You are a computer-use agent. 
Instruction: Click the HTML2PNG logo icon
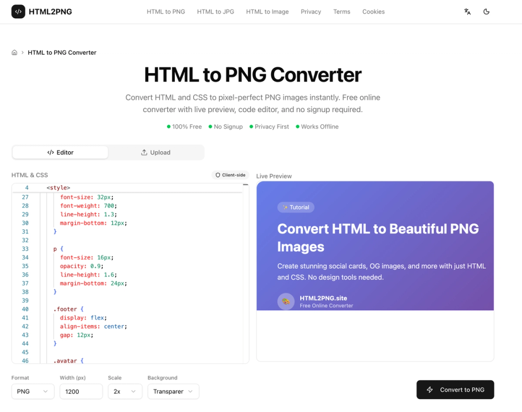[x=18, y=11]
